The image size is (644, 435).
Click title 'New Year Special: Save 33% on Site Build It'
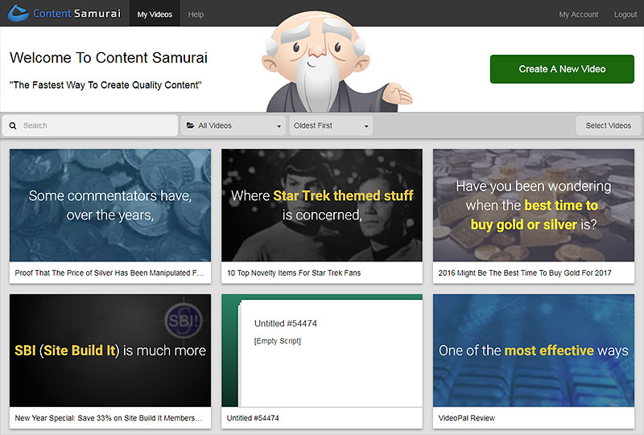tap(109, 418)
